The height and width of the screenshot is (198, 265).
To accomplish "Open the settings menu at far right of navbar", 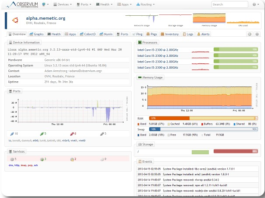I will pyautogui.click(x=255, y=4).
